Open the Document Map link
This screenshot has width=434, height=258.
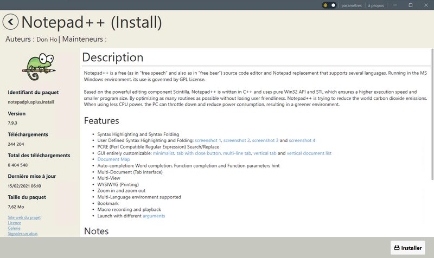click(113, 159)
